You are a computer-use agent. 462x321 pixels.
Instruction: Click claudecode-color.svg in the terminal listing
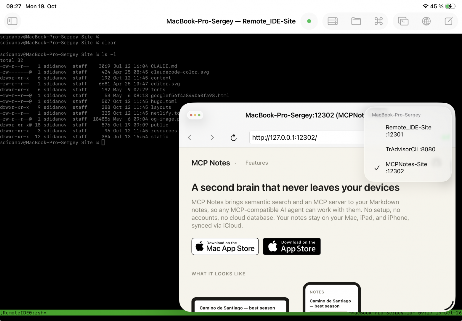pos(180,72)
